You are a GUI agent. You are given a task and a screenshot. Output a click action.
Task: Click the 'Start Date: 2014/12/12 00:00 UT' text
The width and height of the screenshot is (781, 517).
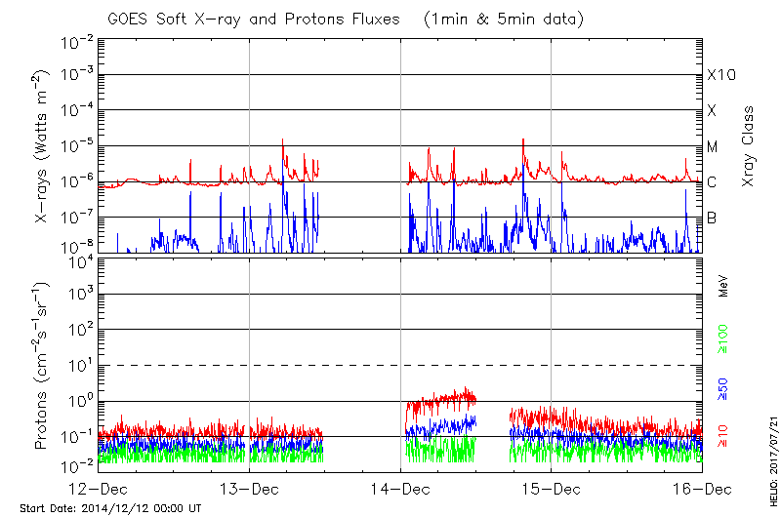tap(110, 508)
